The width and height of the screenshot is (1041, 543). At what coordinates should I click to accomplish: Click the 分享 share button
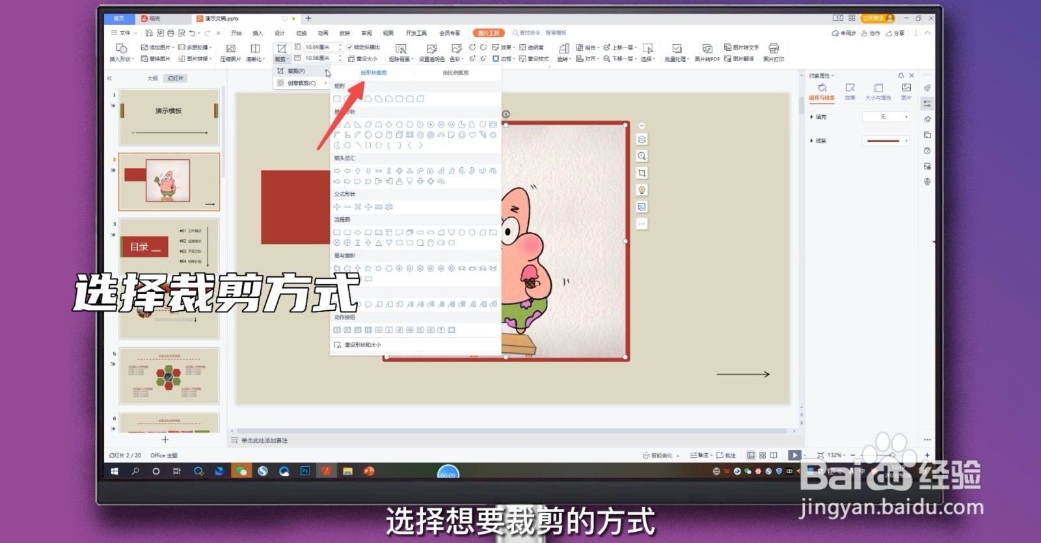pos(895,33)
